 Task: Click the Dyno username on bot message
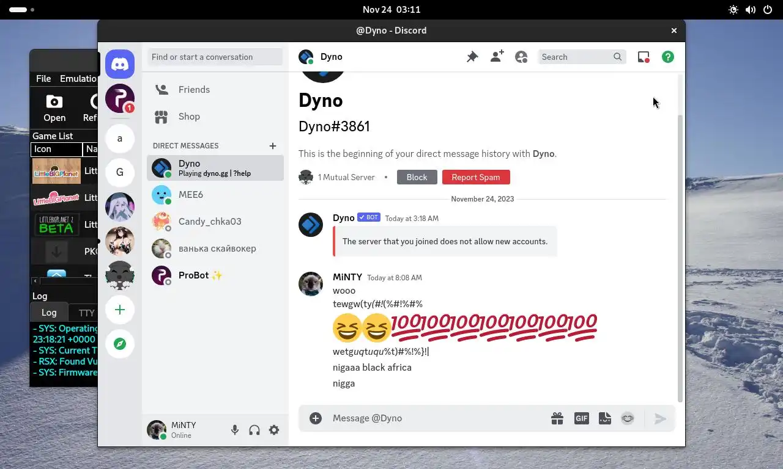[343, 217]
